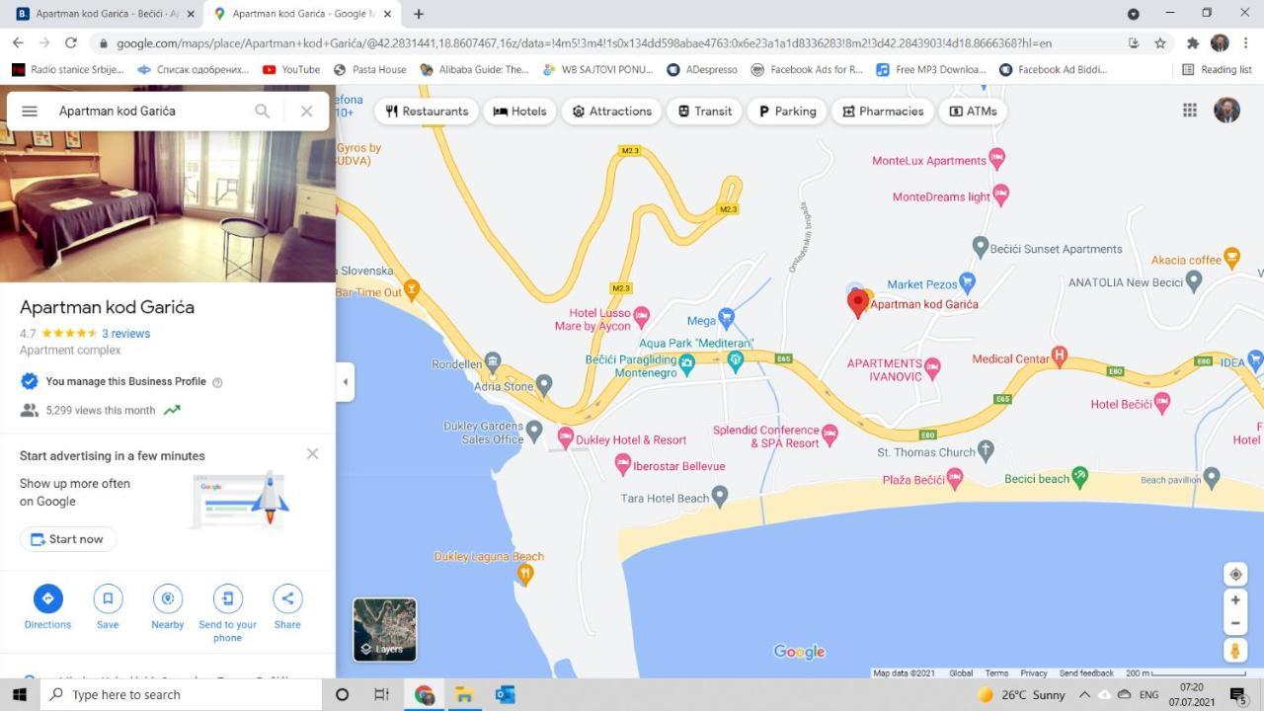Open the Facebook Ad Biddi... bookmark
Screen dimensions: 1264x711
click(x=1053, y=69)
